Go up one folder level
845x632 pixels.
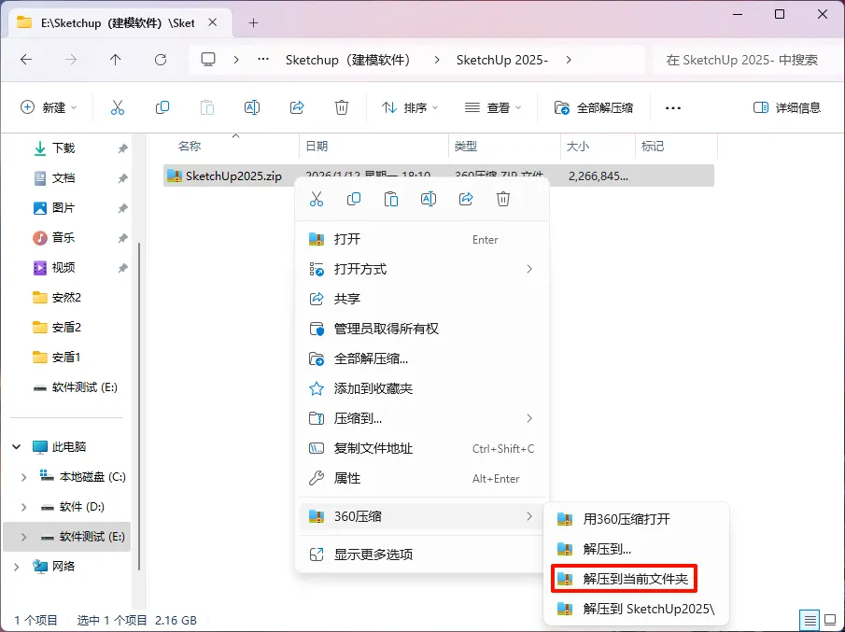tap(116, 60)
